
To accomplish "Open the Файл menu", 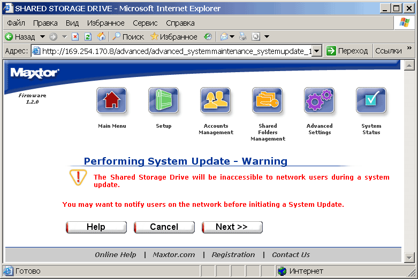I will click(x=16, y=23).
